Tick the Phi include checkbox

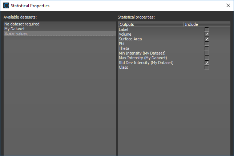coord(207,44)
